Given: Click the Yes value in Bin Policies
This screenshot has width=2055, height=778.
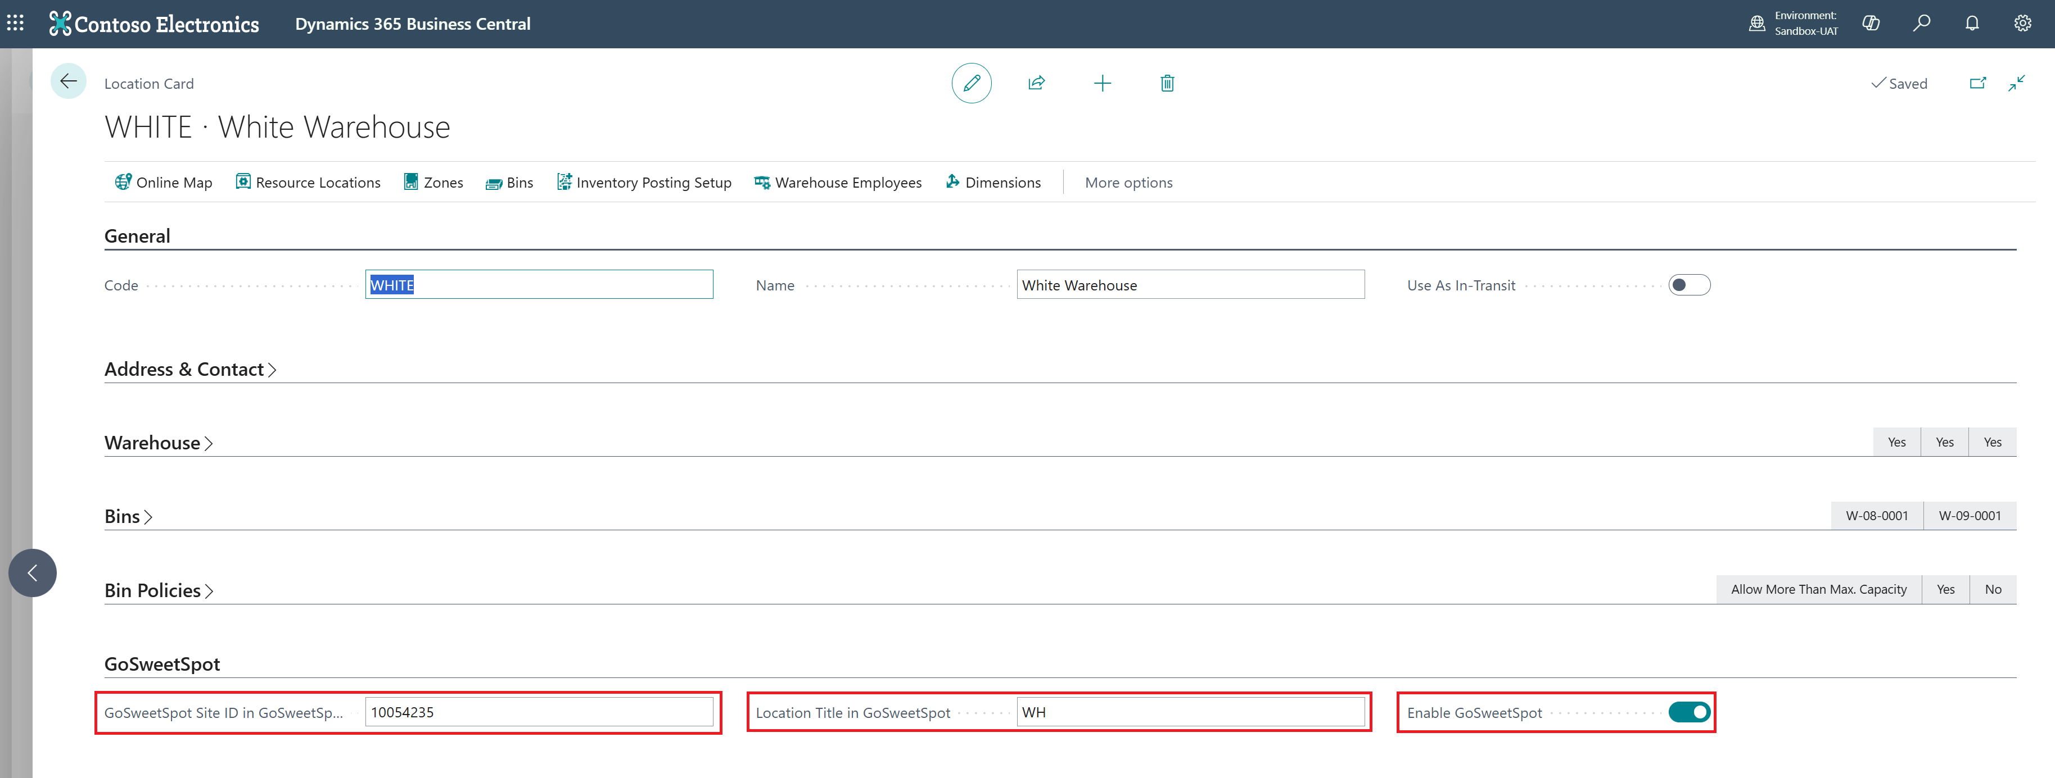Looking at the screenshot, I should click(x=1945, y=589).
